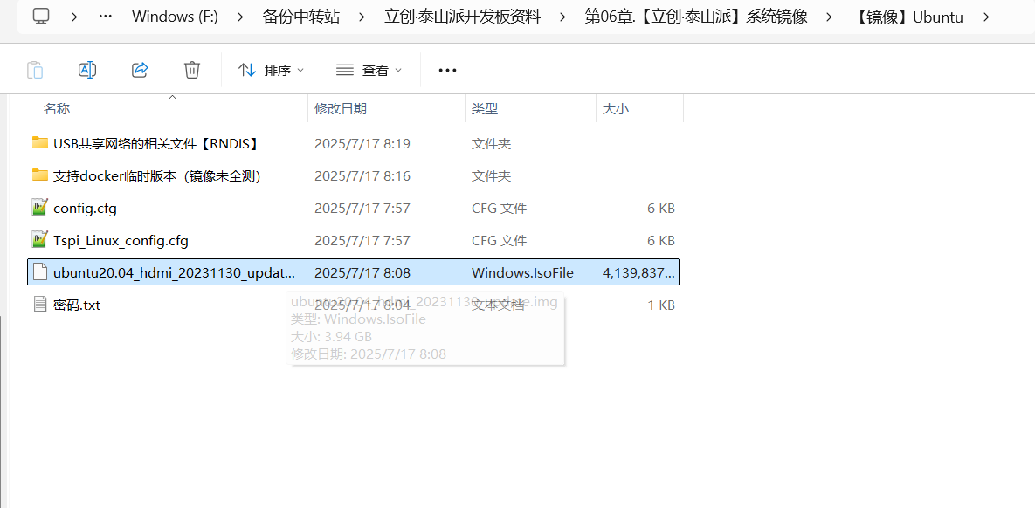Viewport: 1035px width, 508px height.
Task: Click the 4,139,837... size value
Action: 639,273
